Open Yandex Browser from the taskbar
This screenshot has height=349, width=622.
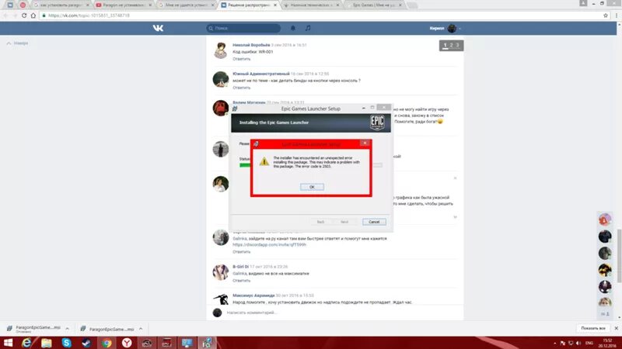(x=127, y=343)
